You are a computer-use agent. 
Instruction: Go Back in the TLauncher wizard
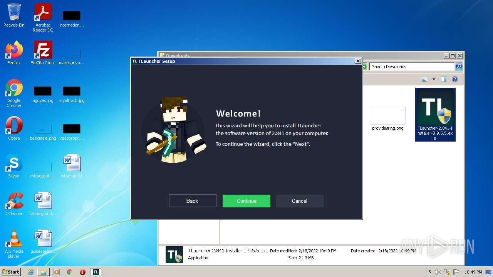(x=193, y=201)
